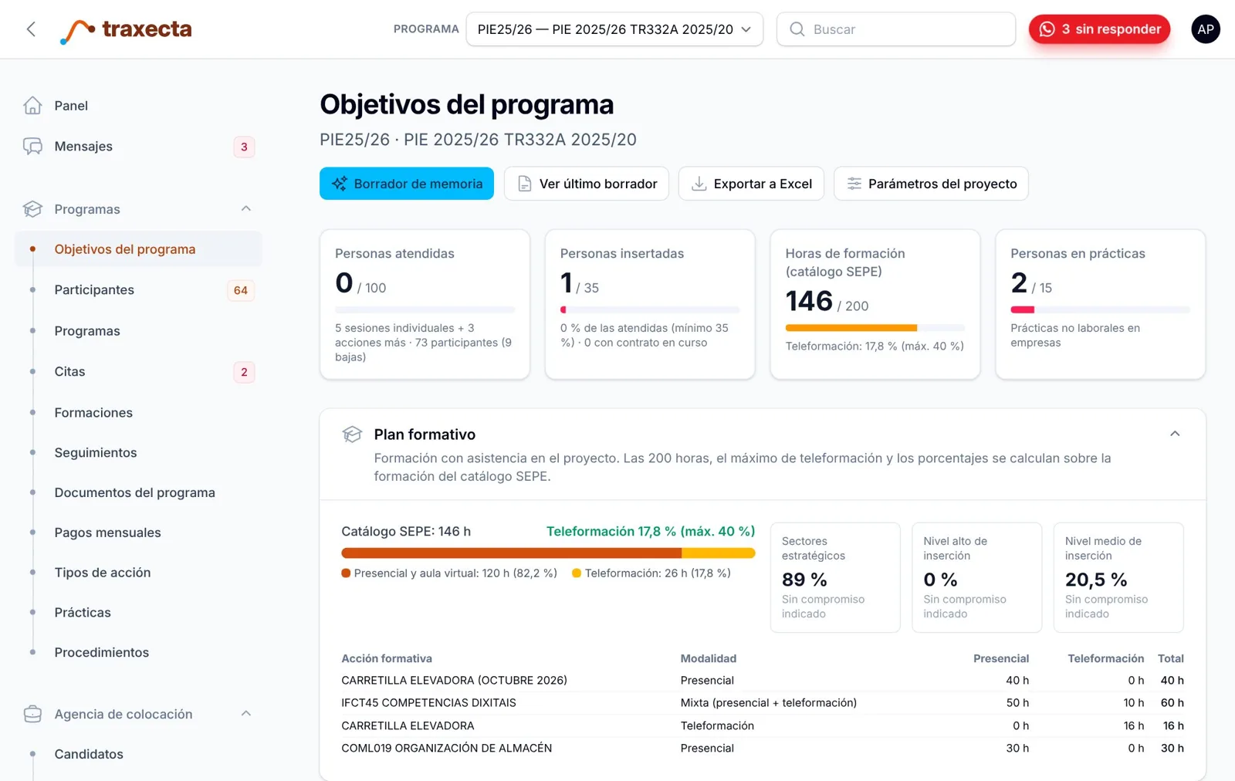This screenshot has height=781, width=1235.
Task: Open the Personas insertadas card
Action: click(650, 304)
